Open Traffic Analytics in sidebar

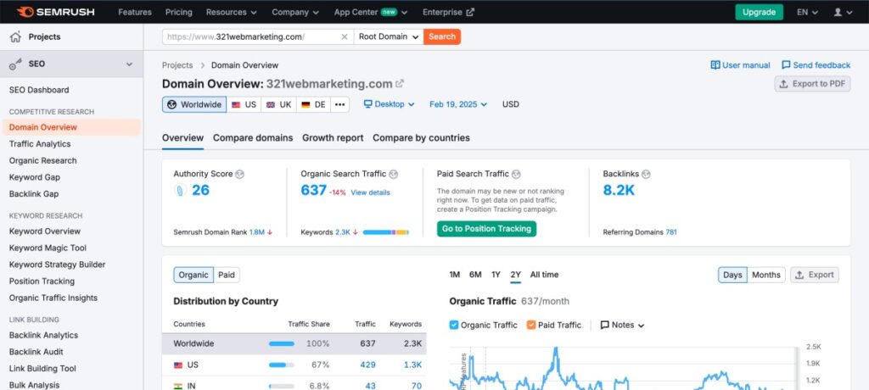[40, 144]
